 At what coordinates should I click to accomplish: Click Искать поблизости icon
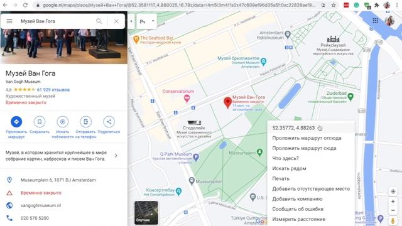63,122
